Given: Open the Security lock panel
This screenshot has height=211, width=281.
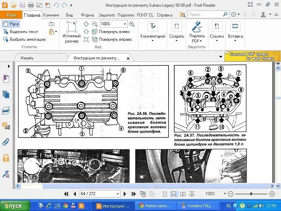Looking at the screenshot, I should click(x=6, y=158).
